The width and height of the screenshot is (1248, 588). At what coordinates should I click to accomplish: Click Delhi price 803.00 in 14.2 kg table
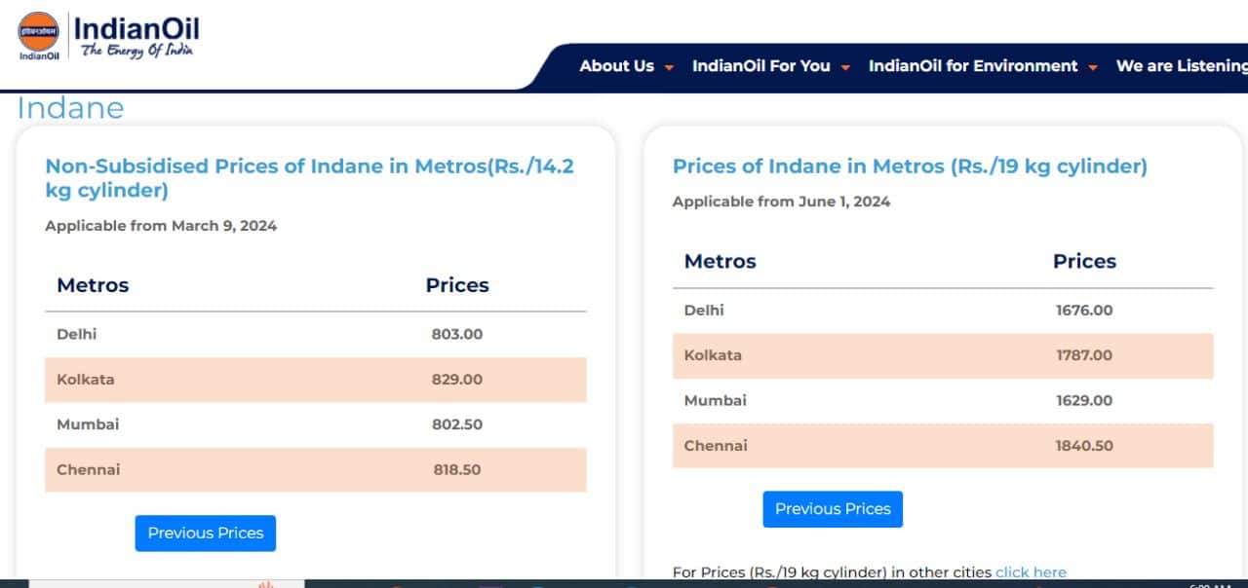coord(457,334)
